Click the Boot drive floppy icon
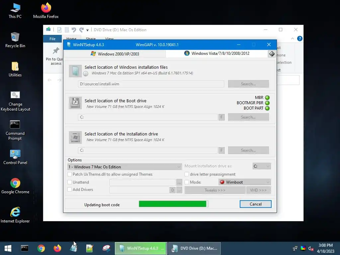This screenshot has height=255, width=340. 75,103
